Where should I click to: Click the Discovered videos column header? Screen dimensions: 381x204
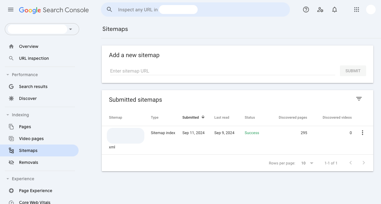point(337,117)
